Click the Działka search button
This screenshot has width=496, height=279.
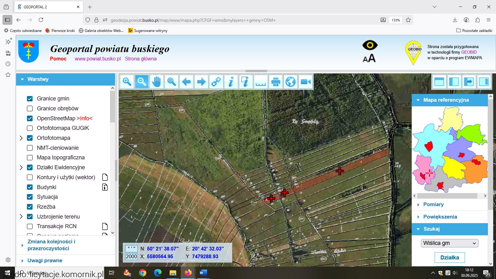449,258
